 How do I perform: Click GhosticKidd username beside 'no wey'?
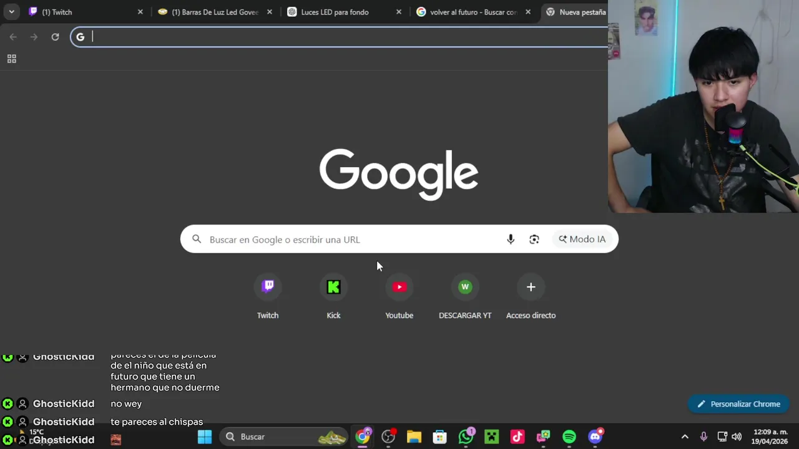pos(64,403)
